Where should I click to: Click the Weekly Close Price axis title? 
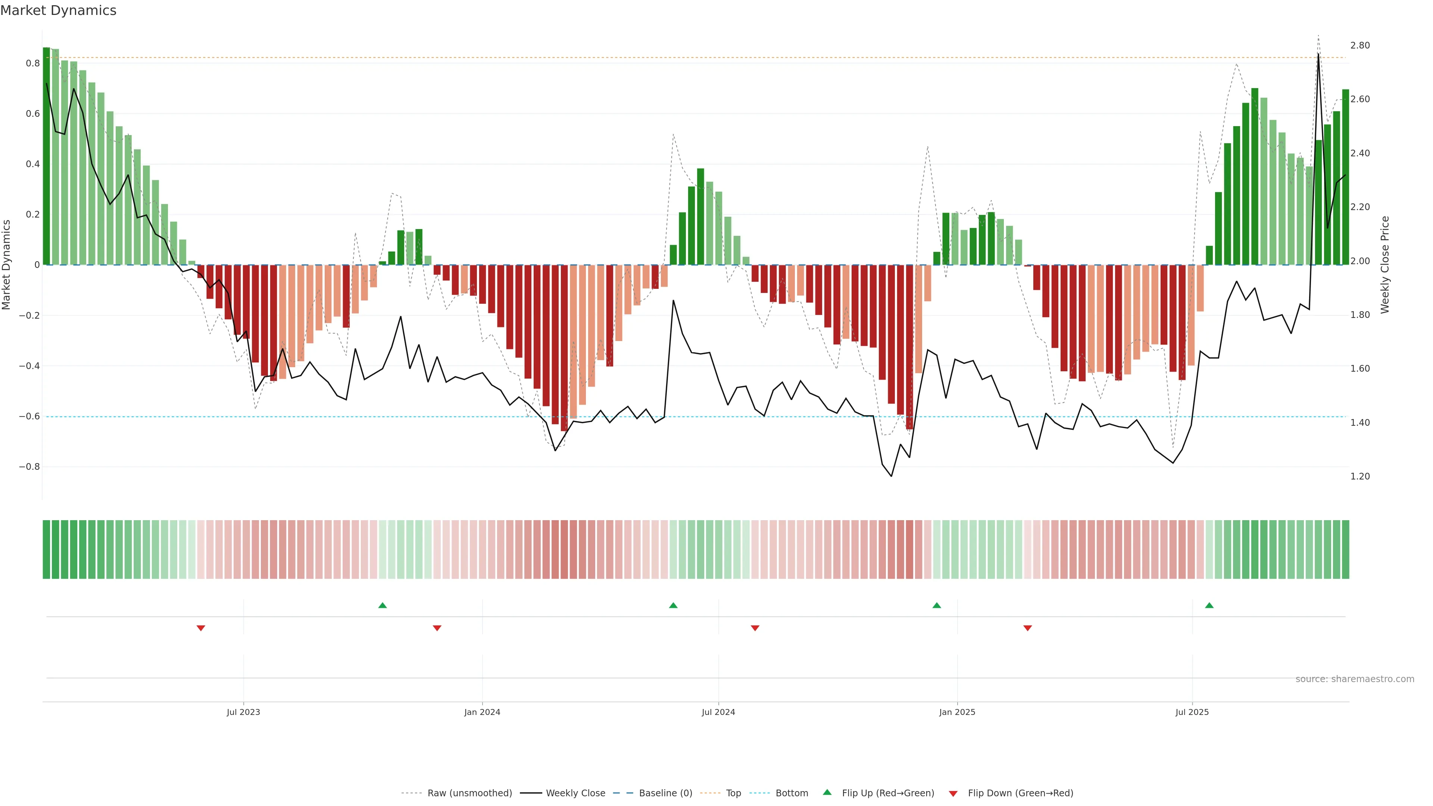[x=1384, y=265]
